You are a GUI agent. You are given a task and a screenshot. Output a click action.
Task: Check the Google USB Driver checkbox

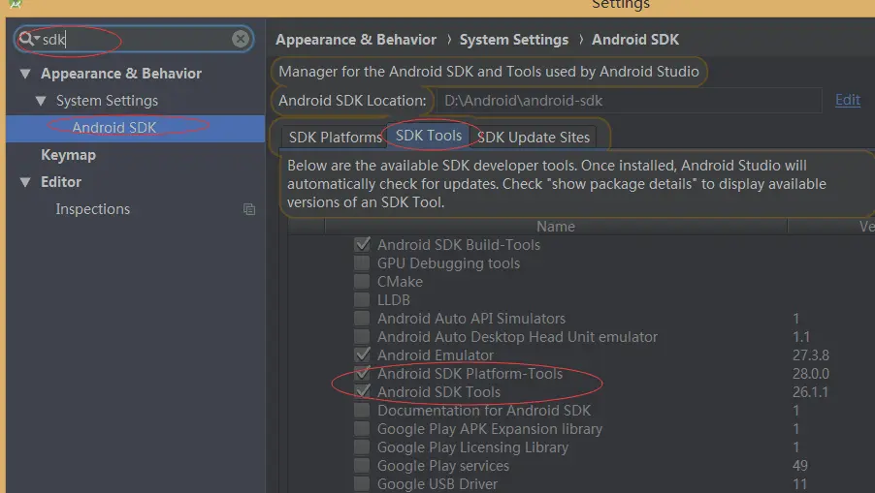pos(362,483)
